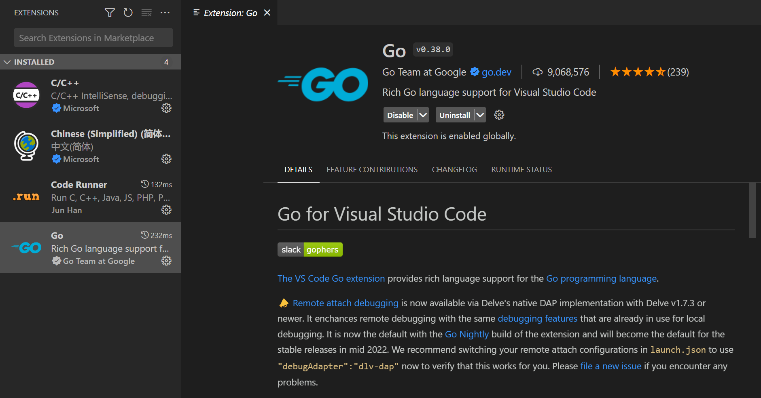
Task: Close the Extension: Go tab
Action: pyautogui.click(x=267, y=13)
